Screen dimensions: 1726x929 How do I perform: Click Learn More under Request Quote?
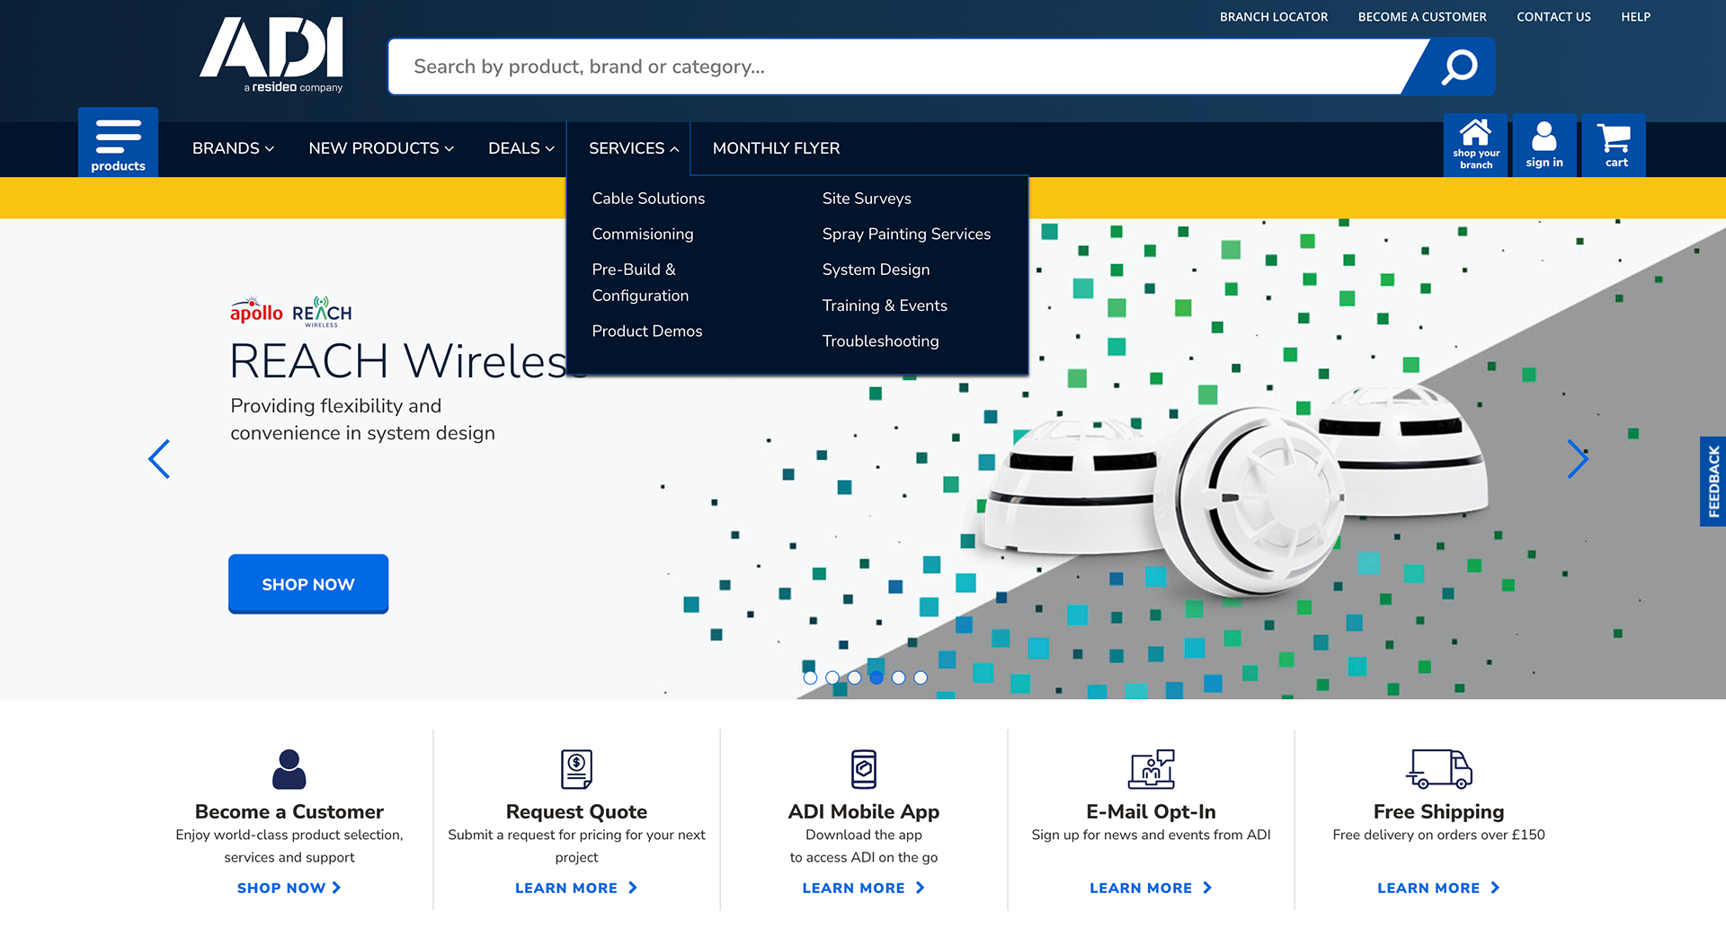576,888
